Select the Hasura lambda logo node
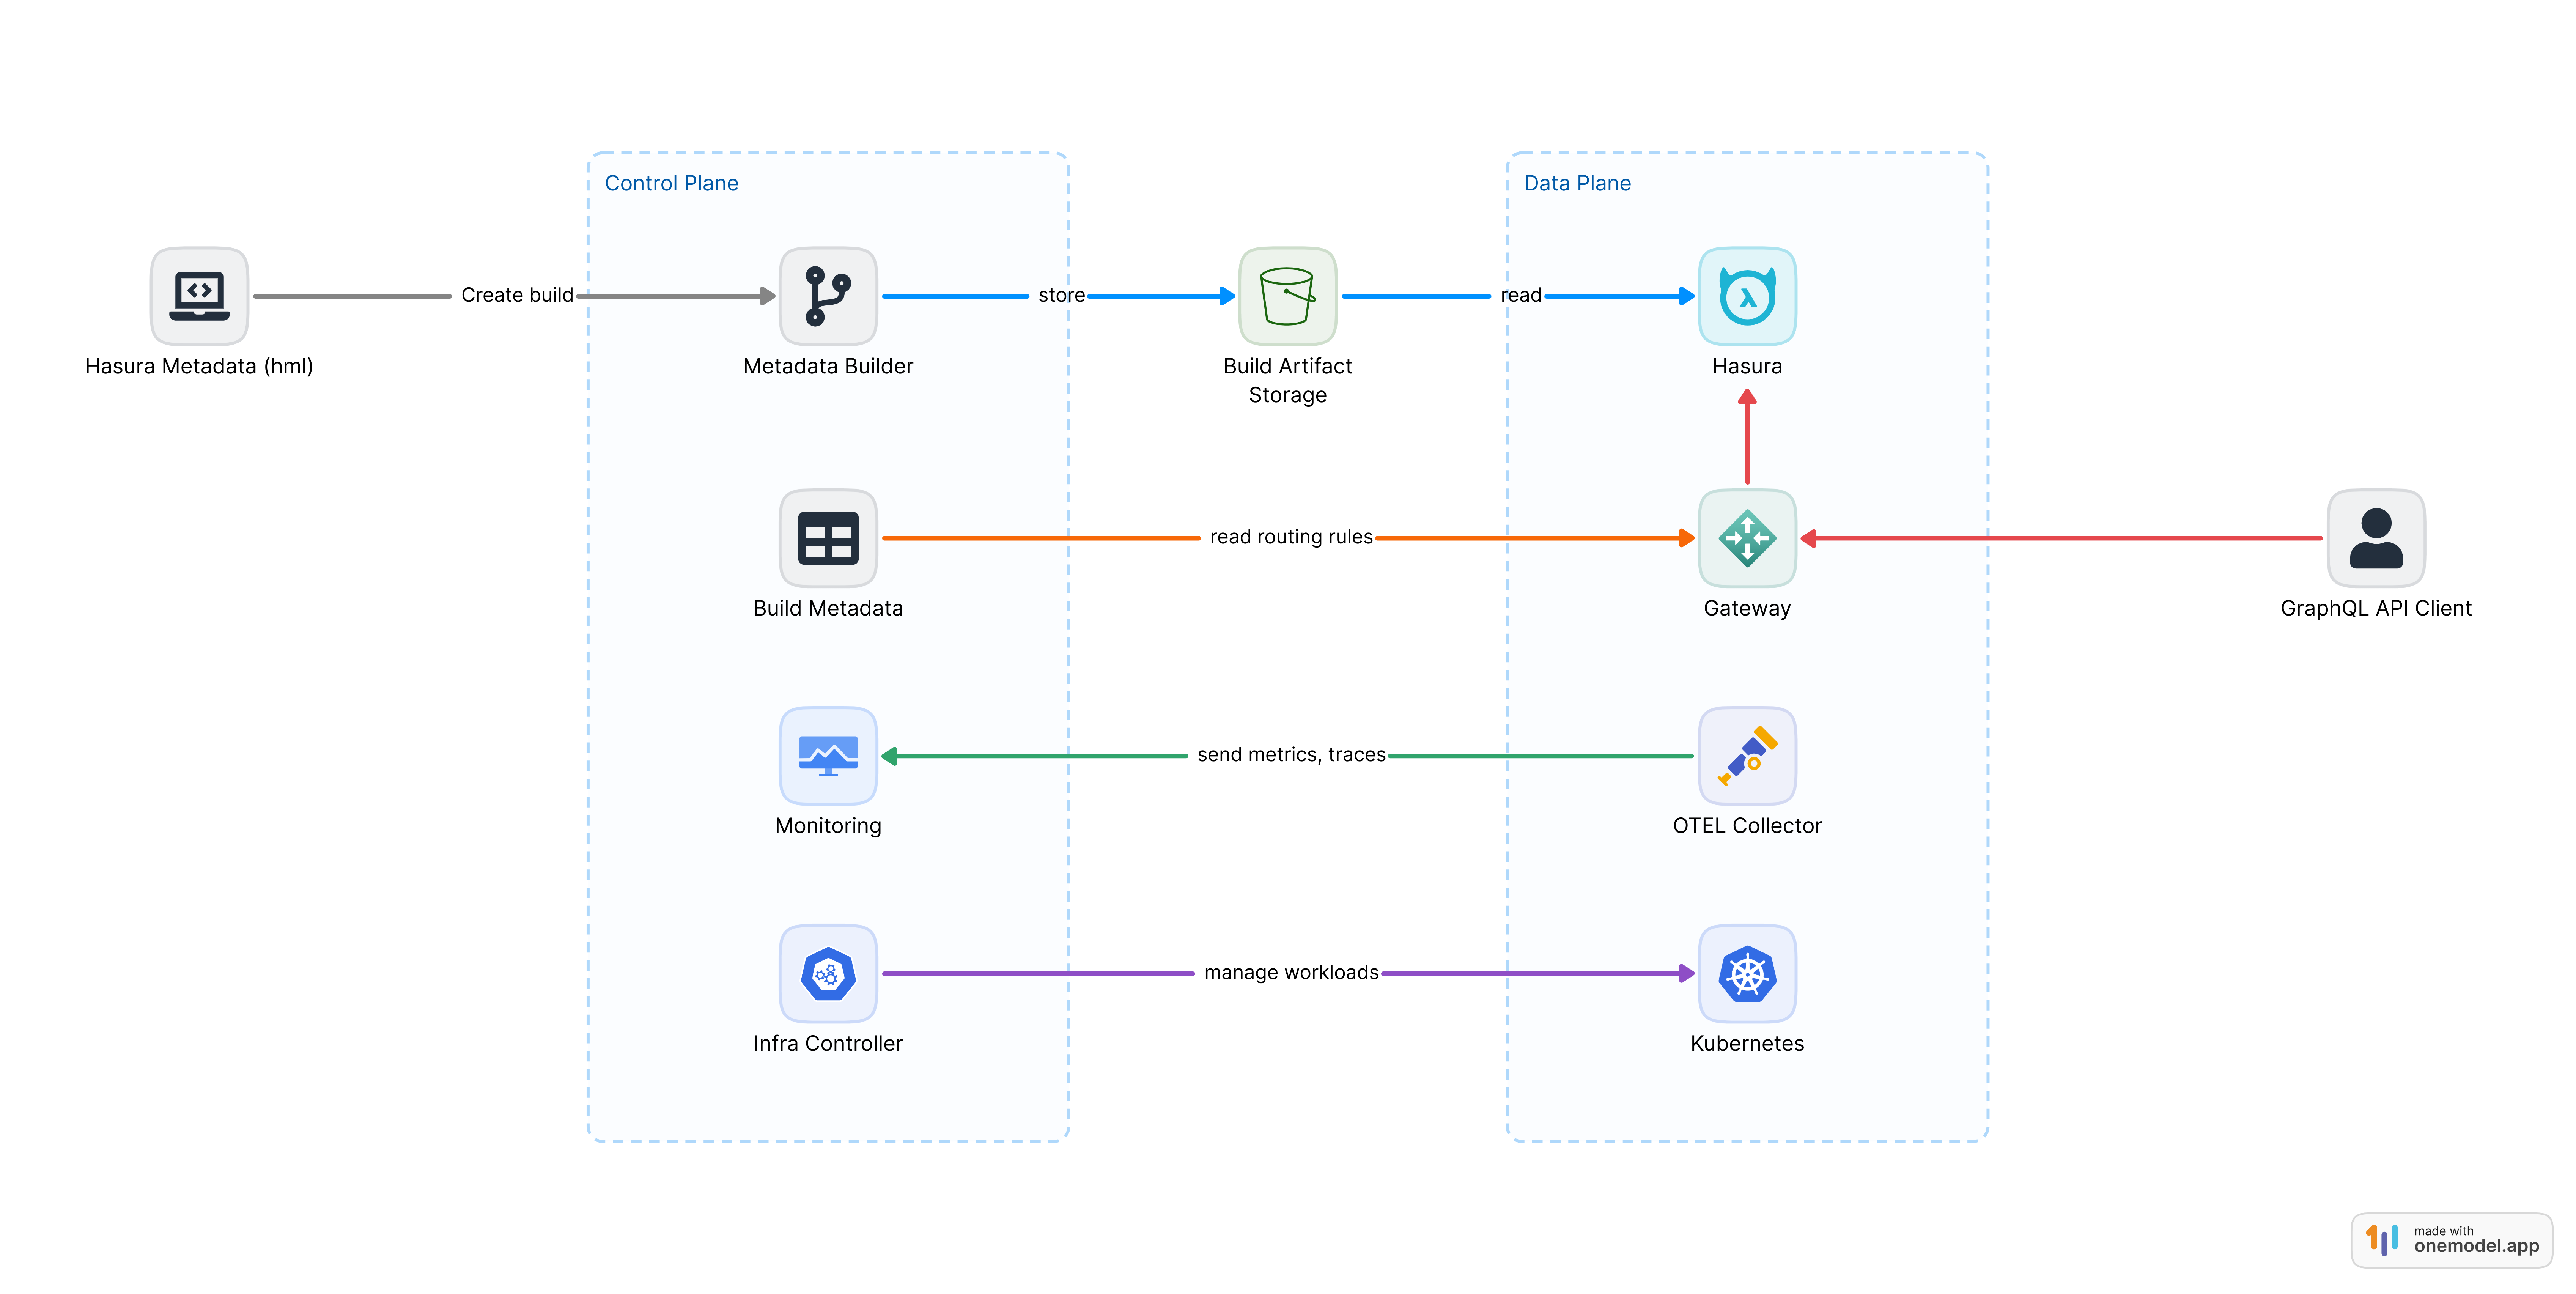Image resolution: width=2576 pixels, height=1294 pixels. point(1747,296)
